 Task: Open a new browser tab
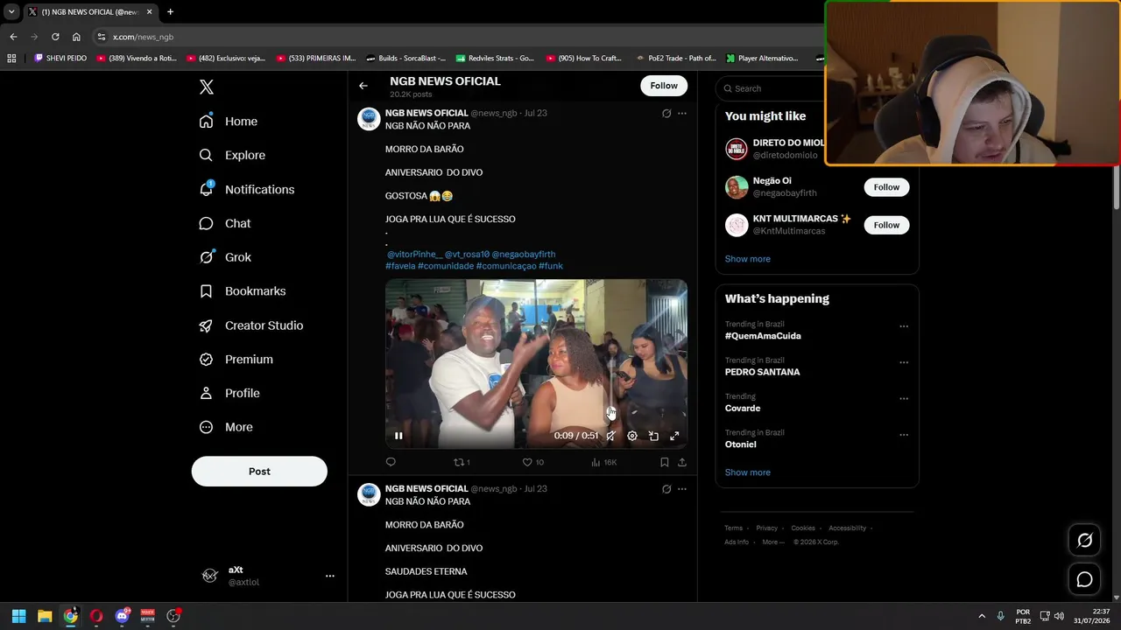pos(170,12)
